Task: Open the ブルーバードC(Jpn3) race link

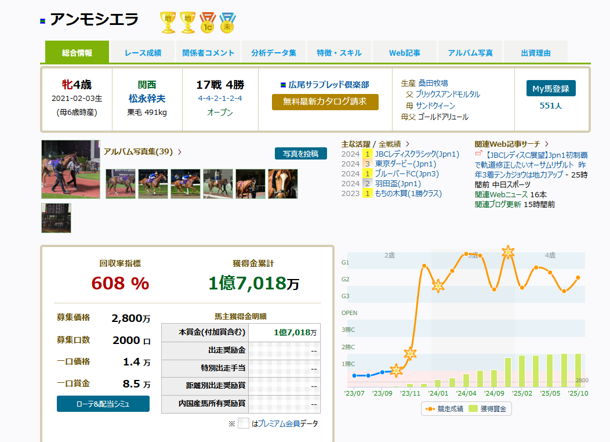Action: coord(407,174)
